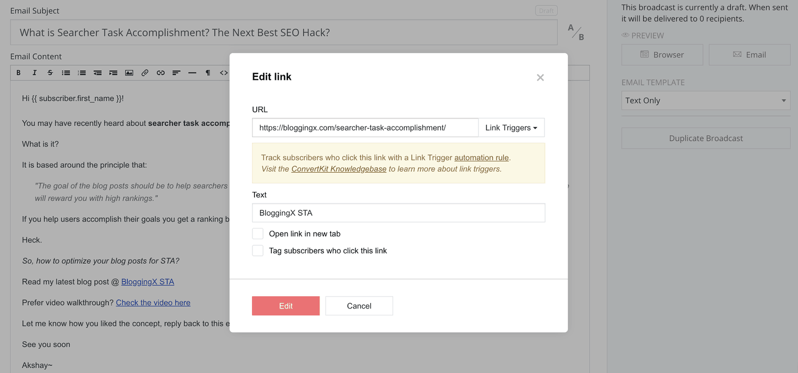Image resolution: width=798 pixels, height=373 pixels.
Task: Insert a numbered list
Action: click(82, 72)
